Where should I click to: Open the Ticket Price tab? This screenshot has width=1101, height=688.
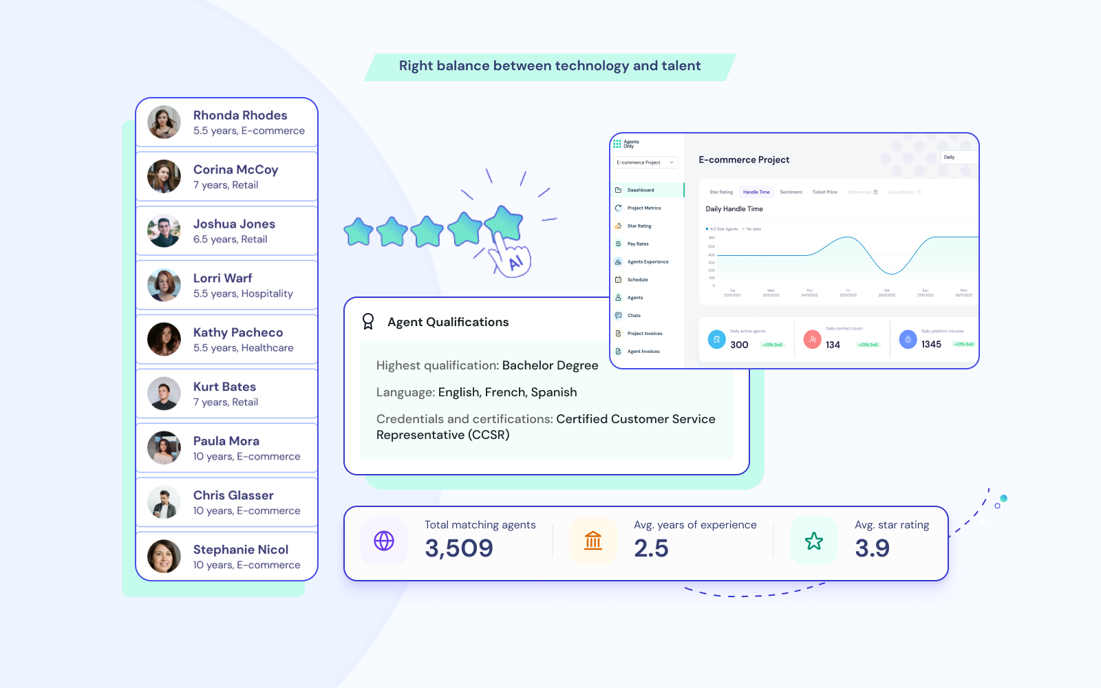(824, 192)
